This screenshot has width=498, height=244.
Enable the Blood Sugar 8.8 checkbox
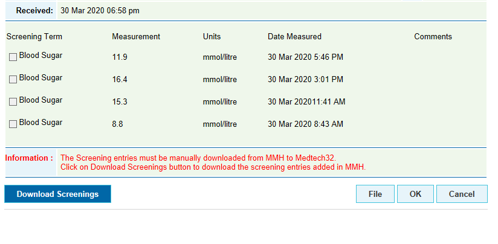13,124
